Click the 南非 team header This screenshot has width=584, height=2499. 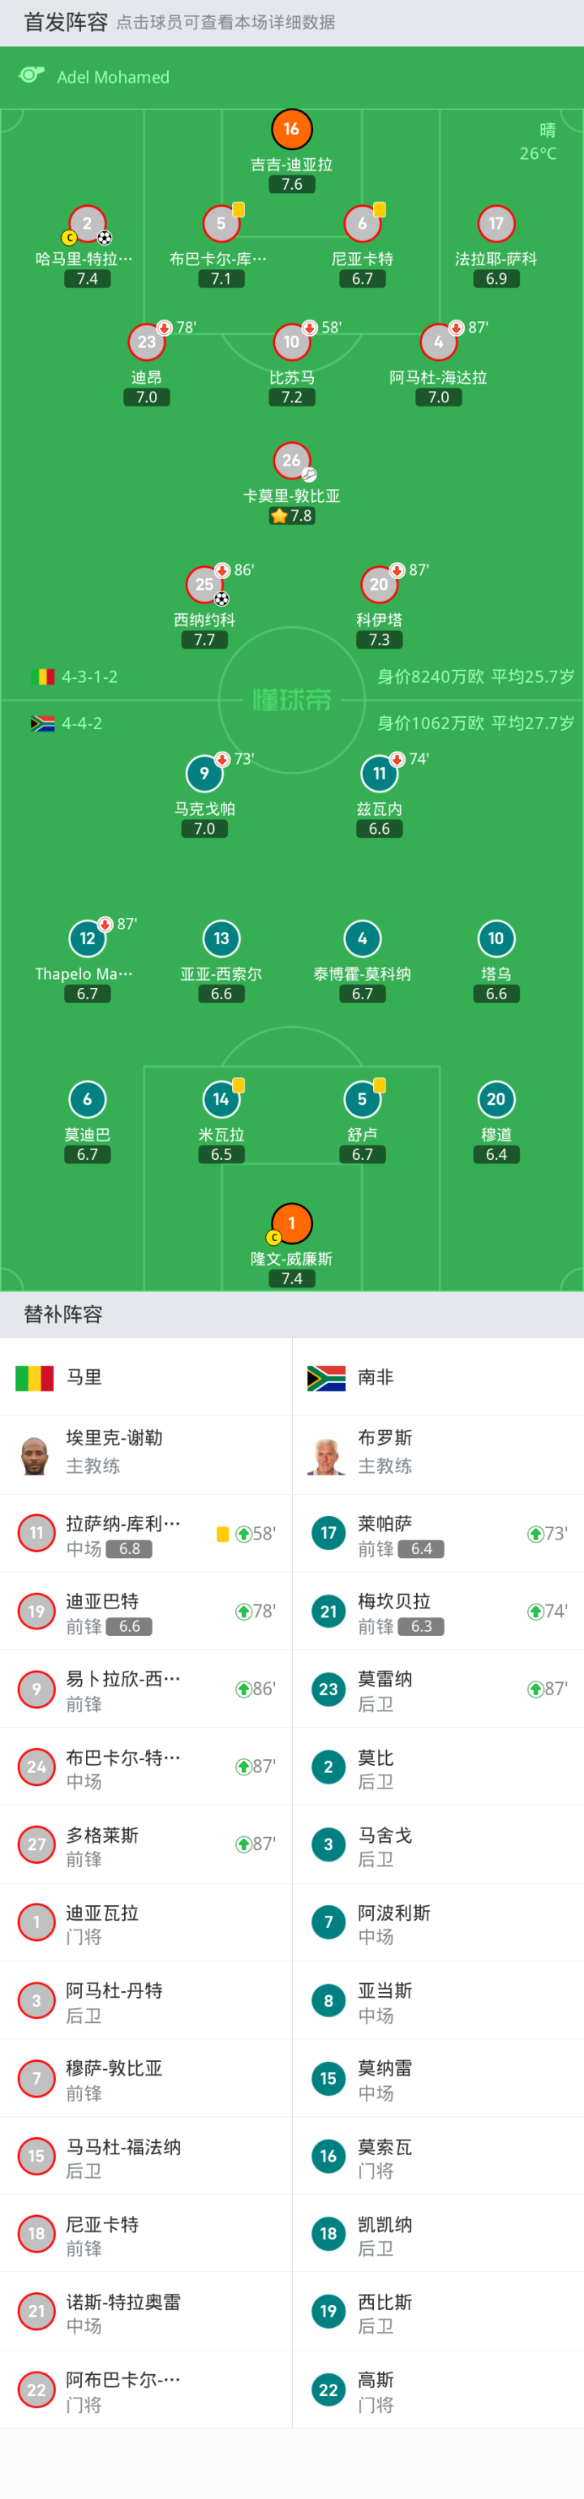[375, 1377]
